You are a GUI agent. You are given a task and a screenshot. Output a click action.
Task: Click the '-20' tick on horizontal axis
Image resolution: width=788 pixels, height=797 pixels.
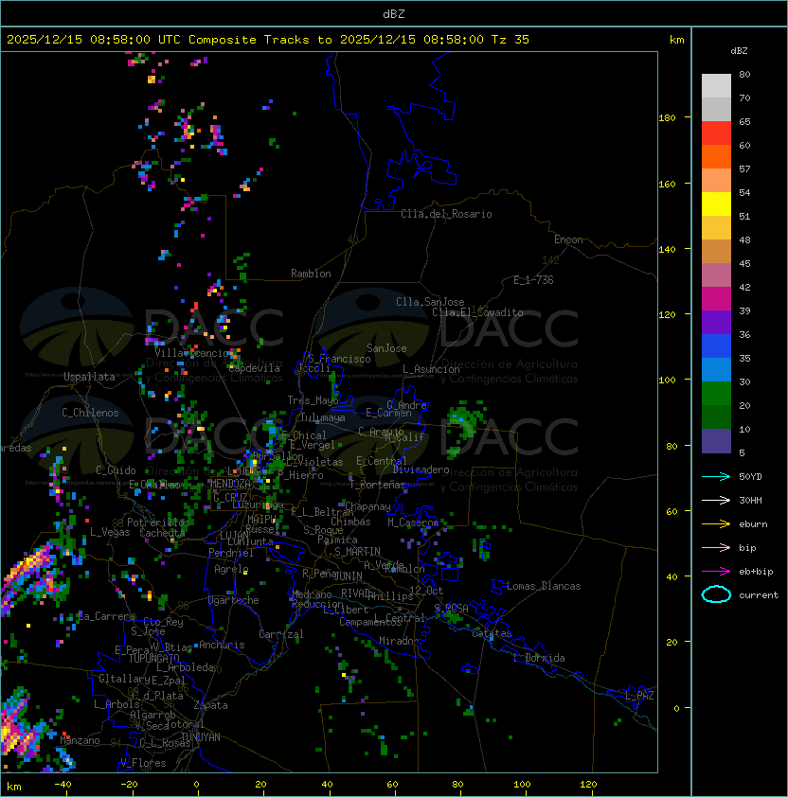(x=129, y=785)
